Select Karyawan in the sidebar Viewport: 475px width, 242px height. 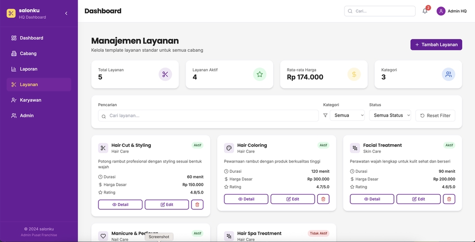[x=30, y=100]
